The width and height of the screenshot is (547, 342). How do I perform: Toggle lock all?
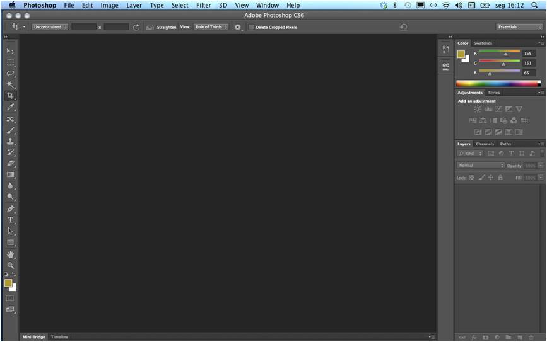pyautogui.click(x=500, y=178)
